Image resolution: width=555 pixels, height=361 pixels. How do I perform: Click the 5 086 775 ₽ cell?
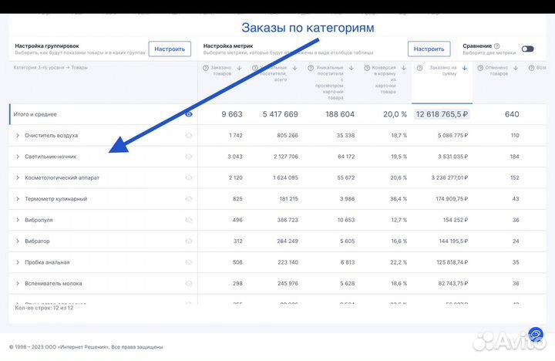click(452, 135)
